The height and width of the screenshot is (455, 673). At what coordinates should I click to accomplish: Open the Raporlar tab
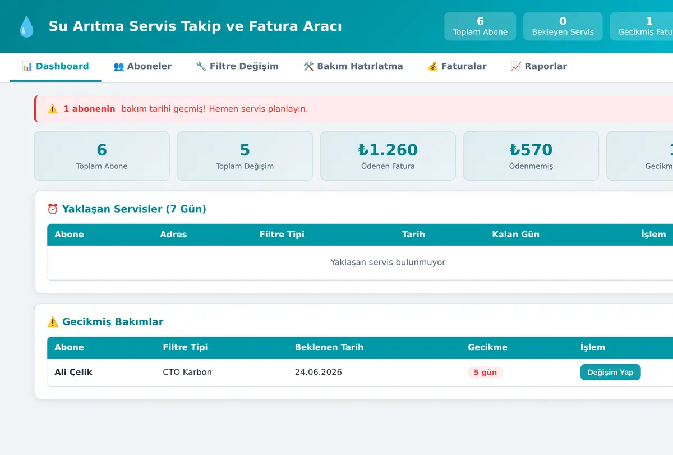[x=539, y=66]
